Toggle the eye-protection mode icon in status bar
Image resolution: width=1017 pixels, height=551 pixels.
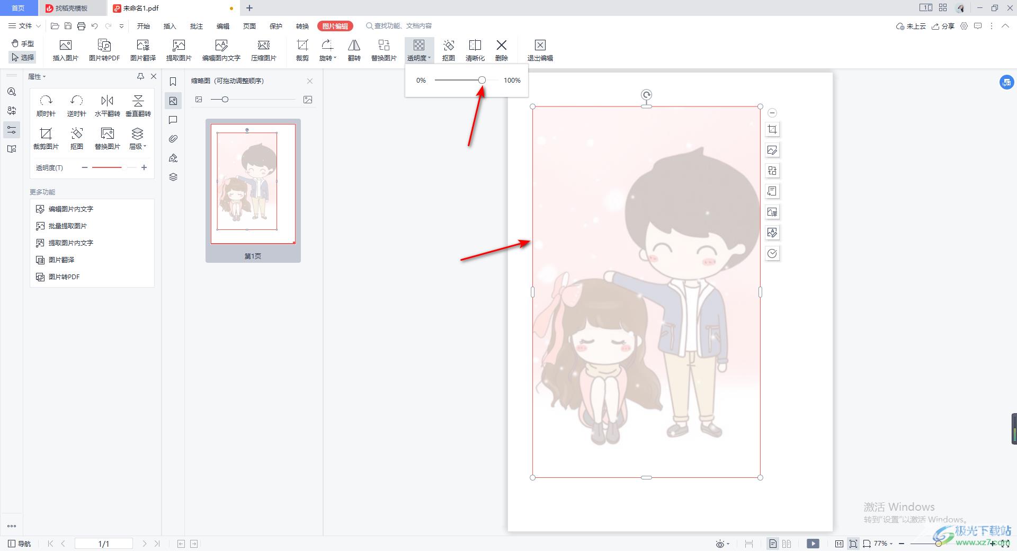point(720,544)
